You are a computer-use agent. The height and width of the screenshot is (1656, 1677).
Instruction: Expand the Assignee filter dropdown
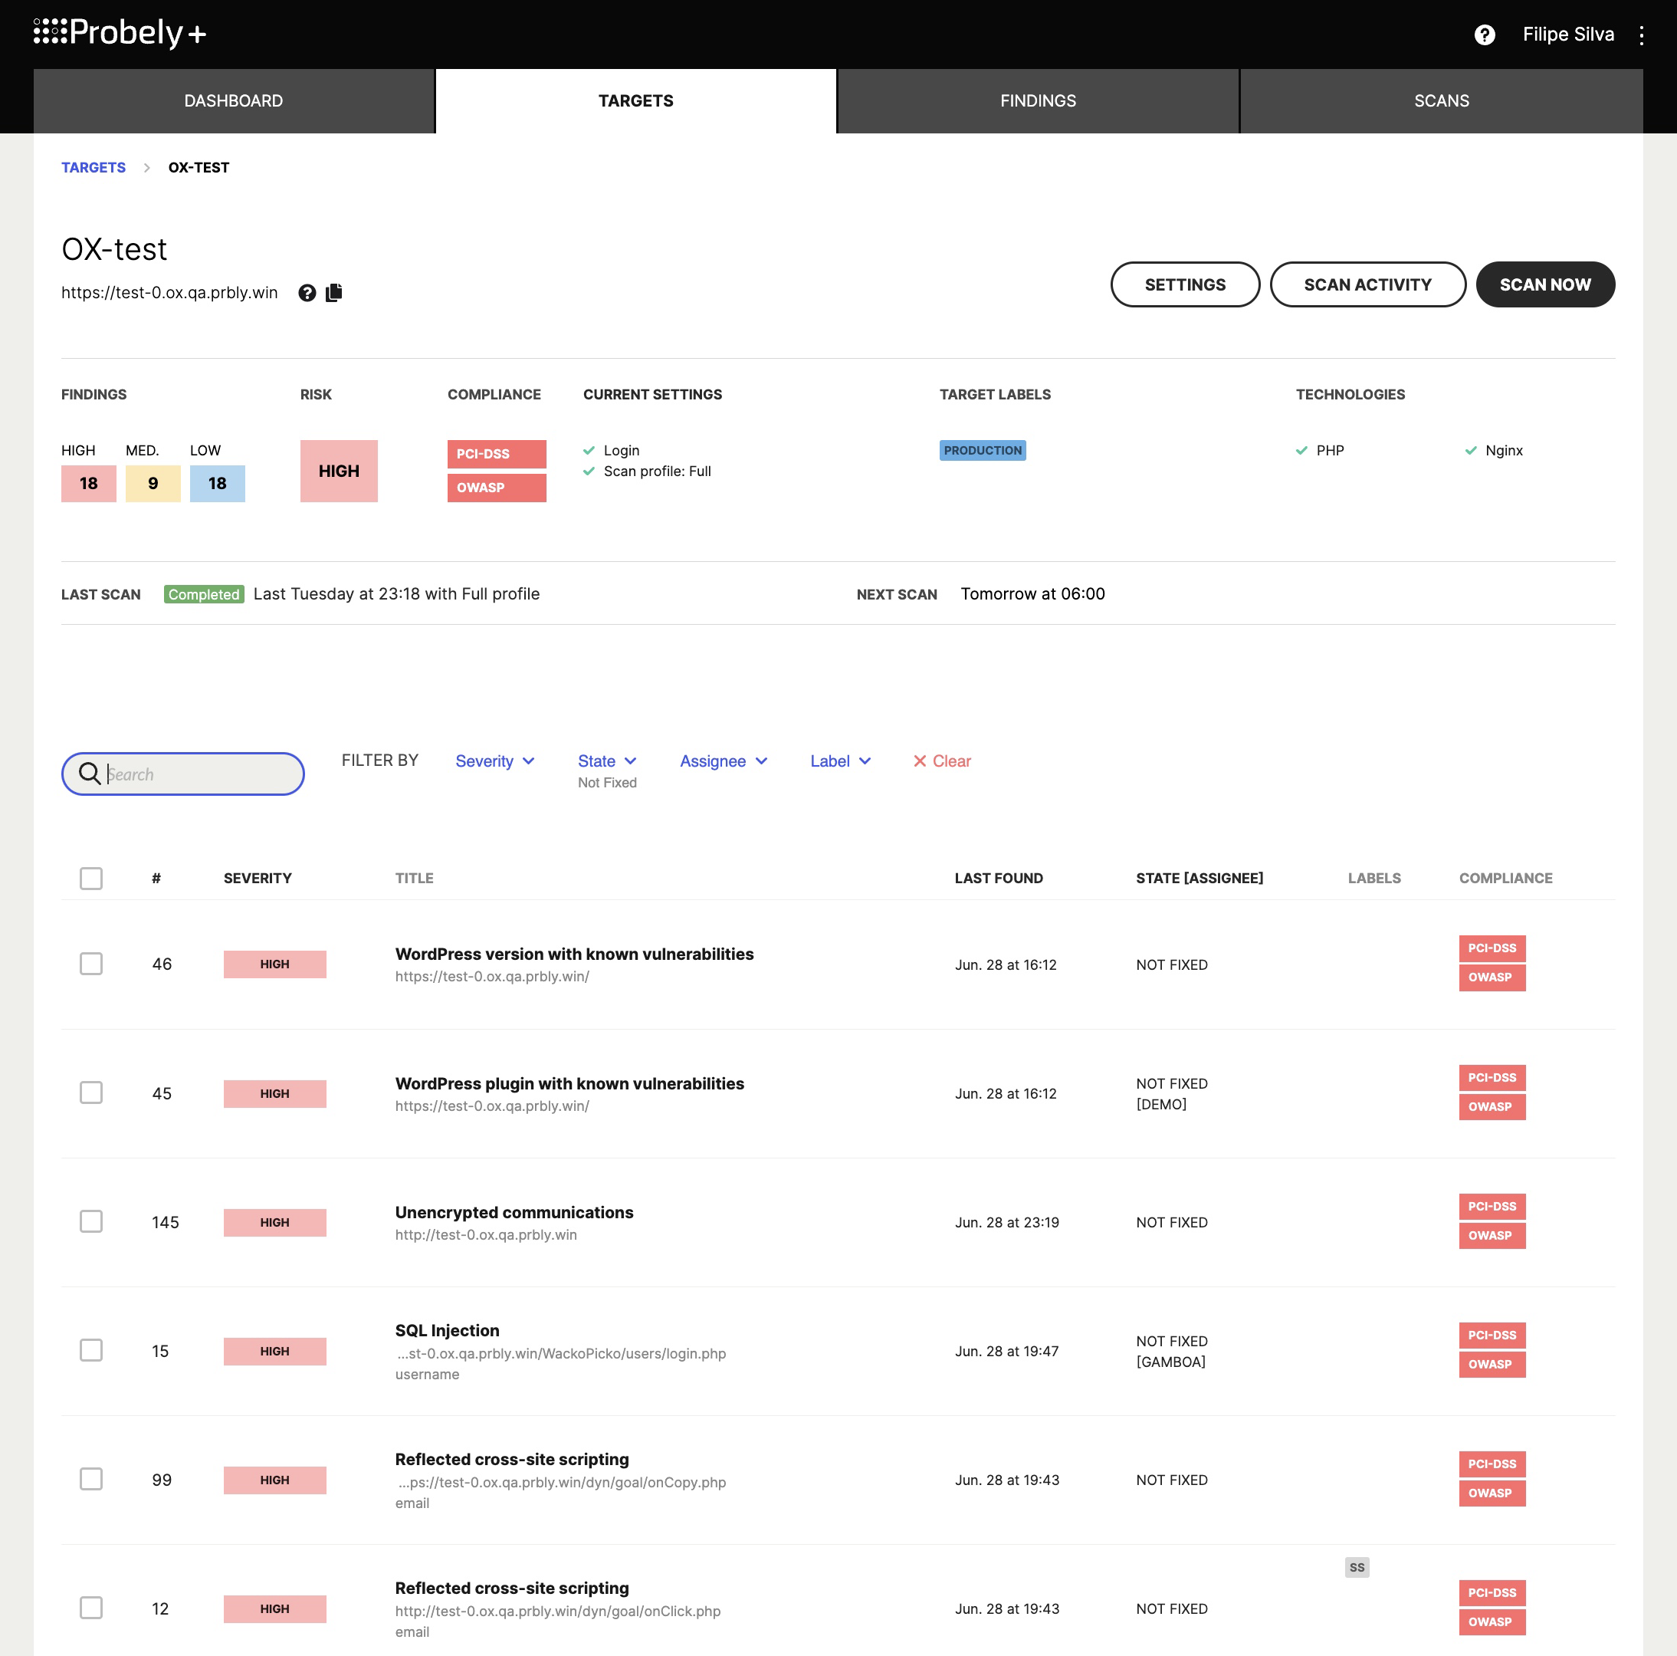724,761
